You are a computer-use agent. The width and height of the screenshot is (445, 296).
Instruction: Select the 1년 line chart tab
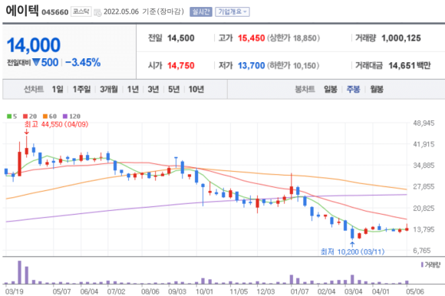(133, 89)
